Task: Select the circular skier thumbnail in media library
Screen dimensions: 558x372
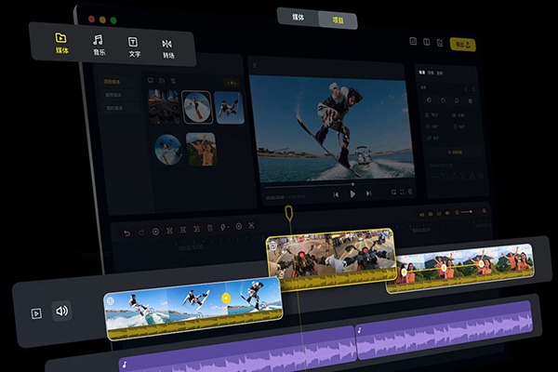Action: click(x=195, y=108)
